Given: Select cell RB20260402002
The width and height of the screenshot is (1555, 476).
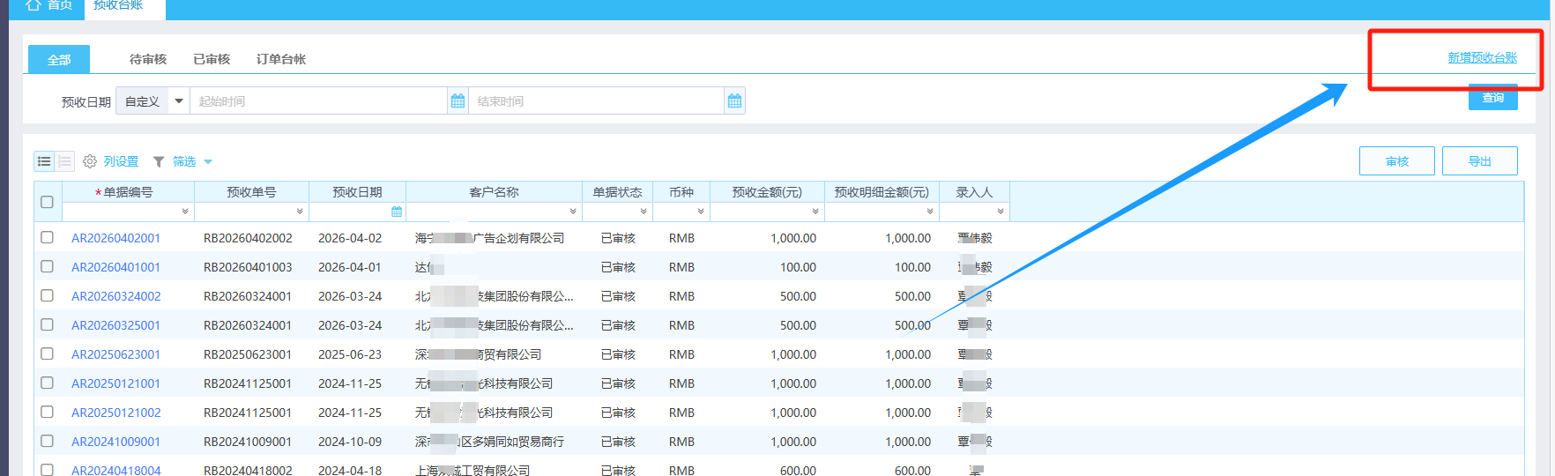Looking at the screenshot, I should tap(248, 238).
